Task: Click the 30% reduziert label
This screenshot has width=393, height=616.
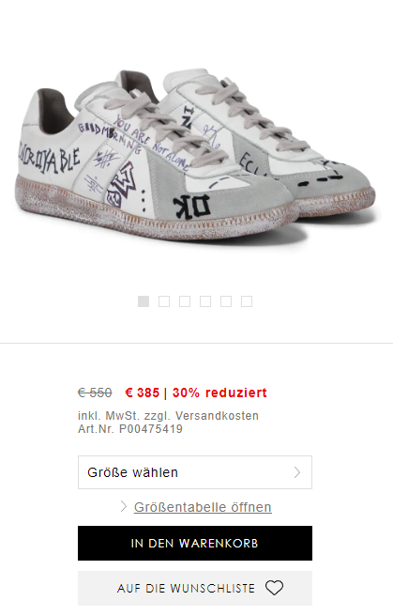Action: (x=219, y=393)
